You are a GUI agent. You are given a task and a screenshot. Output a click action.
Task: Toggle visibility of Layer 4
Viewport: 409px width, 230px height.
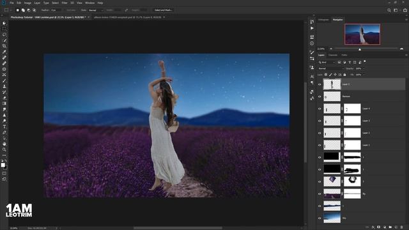tap(320, 109)
